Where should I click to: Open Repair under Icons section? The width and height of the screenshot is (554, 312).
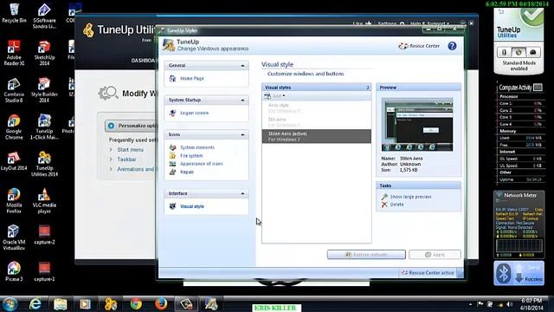pos(187,172)
